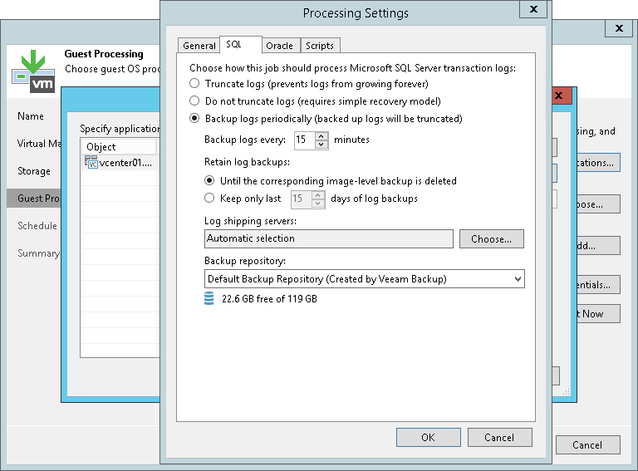Select the Virtual Machines wizard step
This screenshot has height=471, width=638.
click(39, 144)
